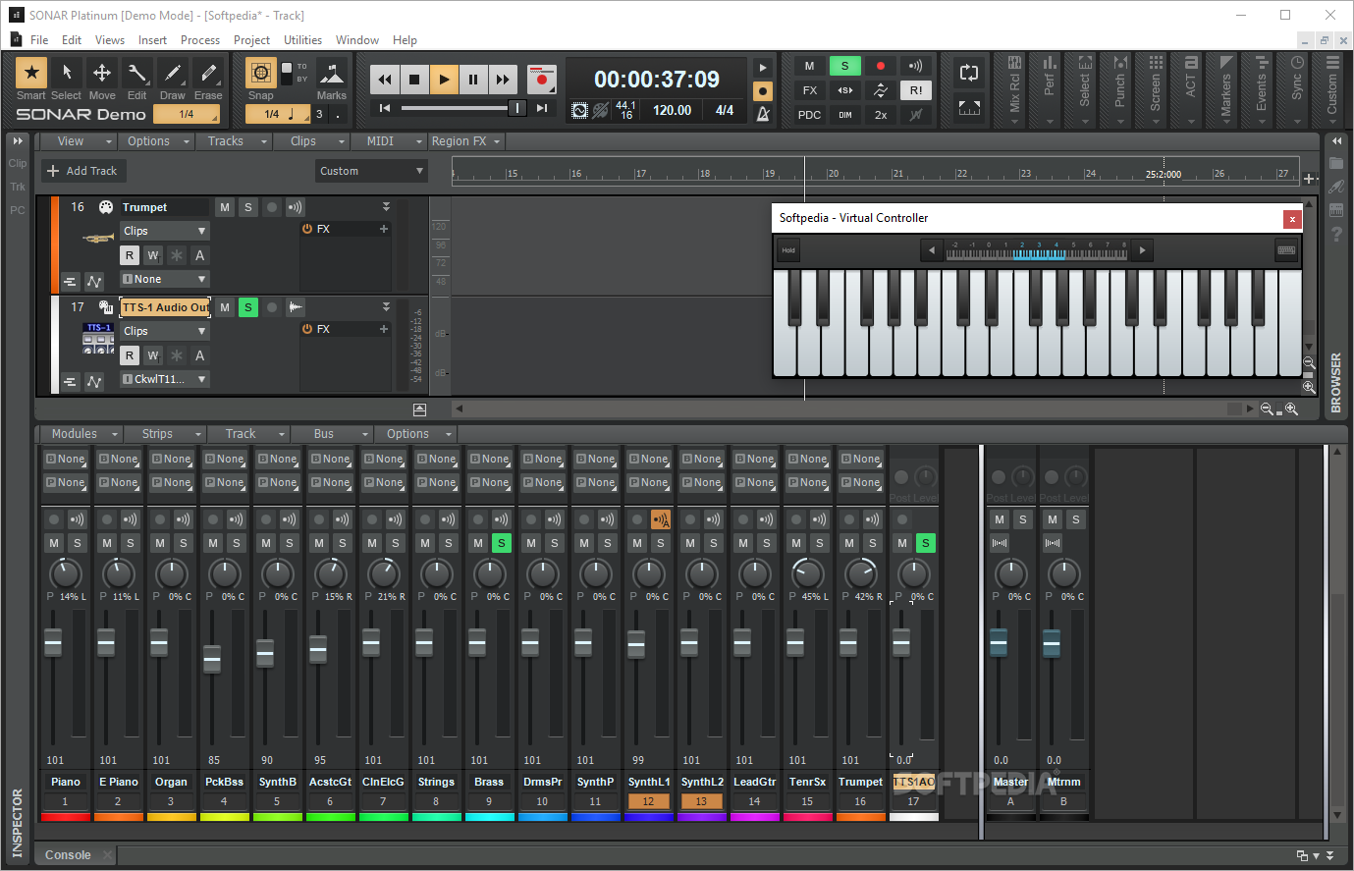Open the Custom track control dropdown
Image resolution: width=1354 pixels, height=871 pixels.
(371, 171)
